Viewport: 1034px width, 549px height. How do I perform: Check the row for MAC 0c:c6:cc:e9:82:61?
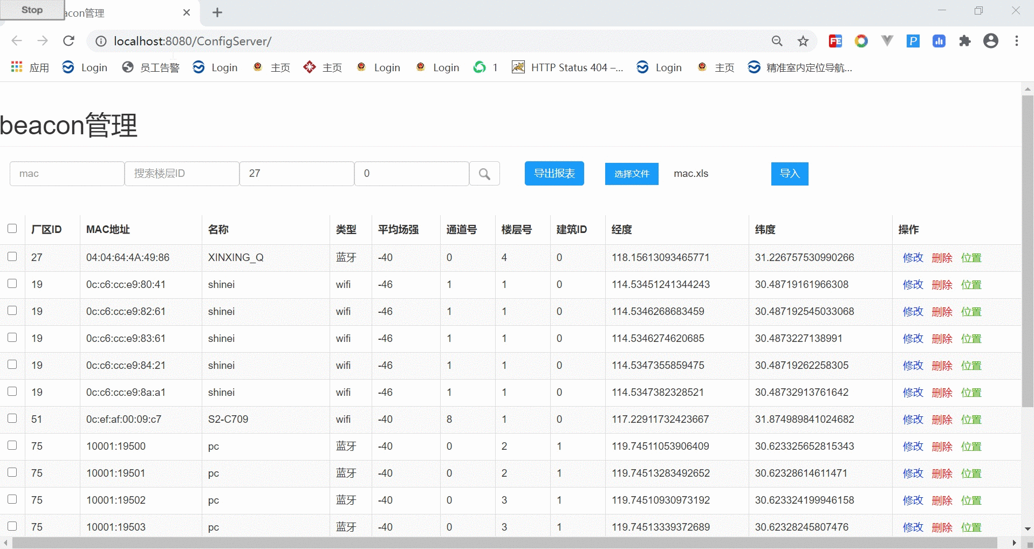tap(12, 311)
